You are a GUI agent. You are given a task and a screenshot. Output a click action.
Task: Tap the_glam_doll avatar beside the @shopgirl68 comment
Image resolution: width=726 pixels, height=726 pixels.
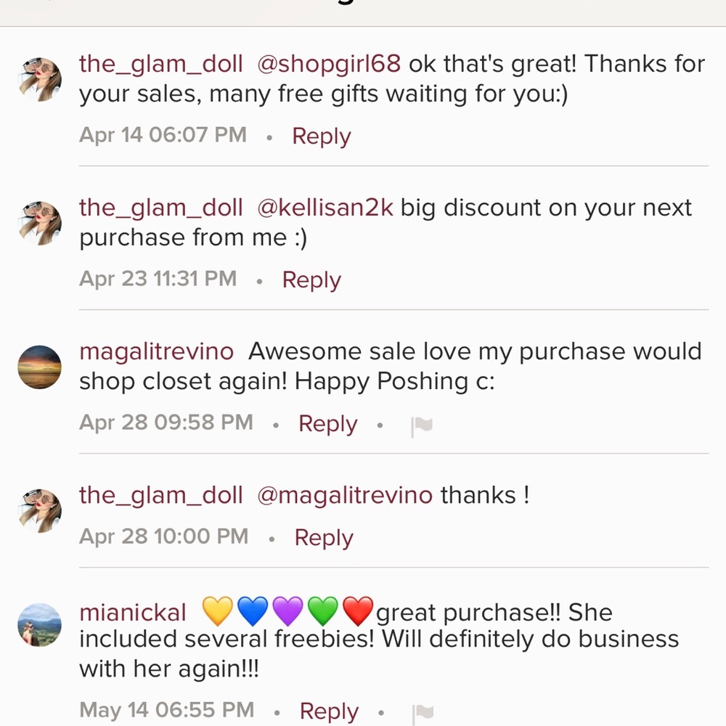39,80
